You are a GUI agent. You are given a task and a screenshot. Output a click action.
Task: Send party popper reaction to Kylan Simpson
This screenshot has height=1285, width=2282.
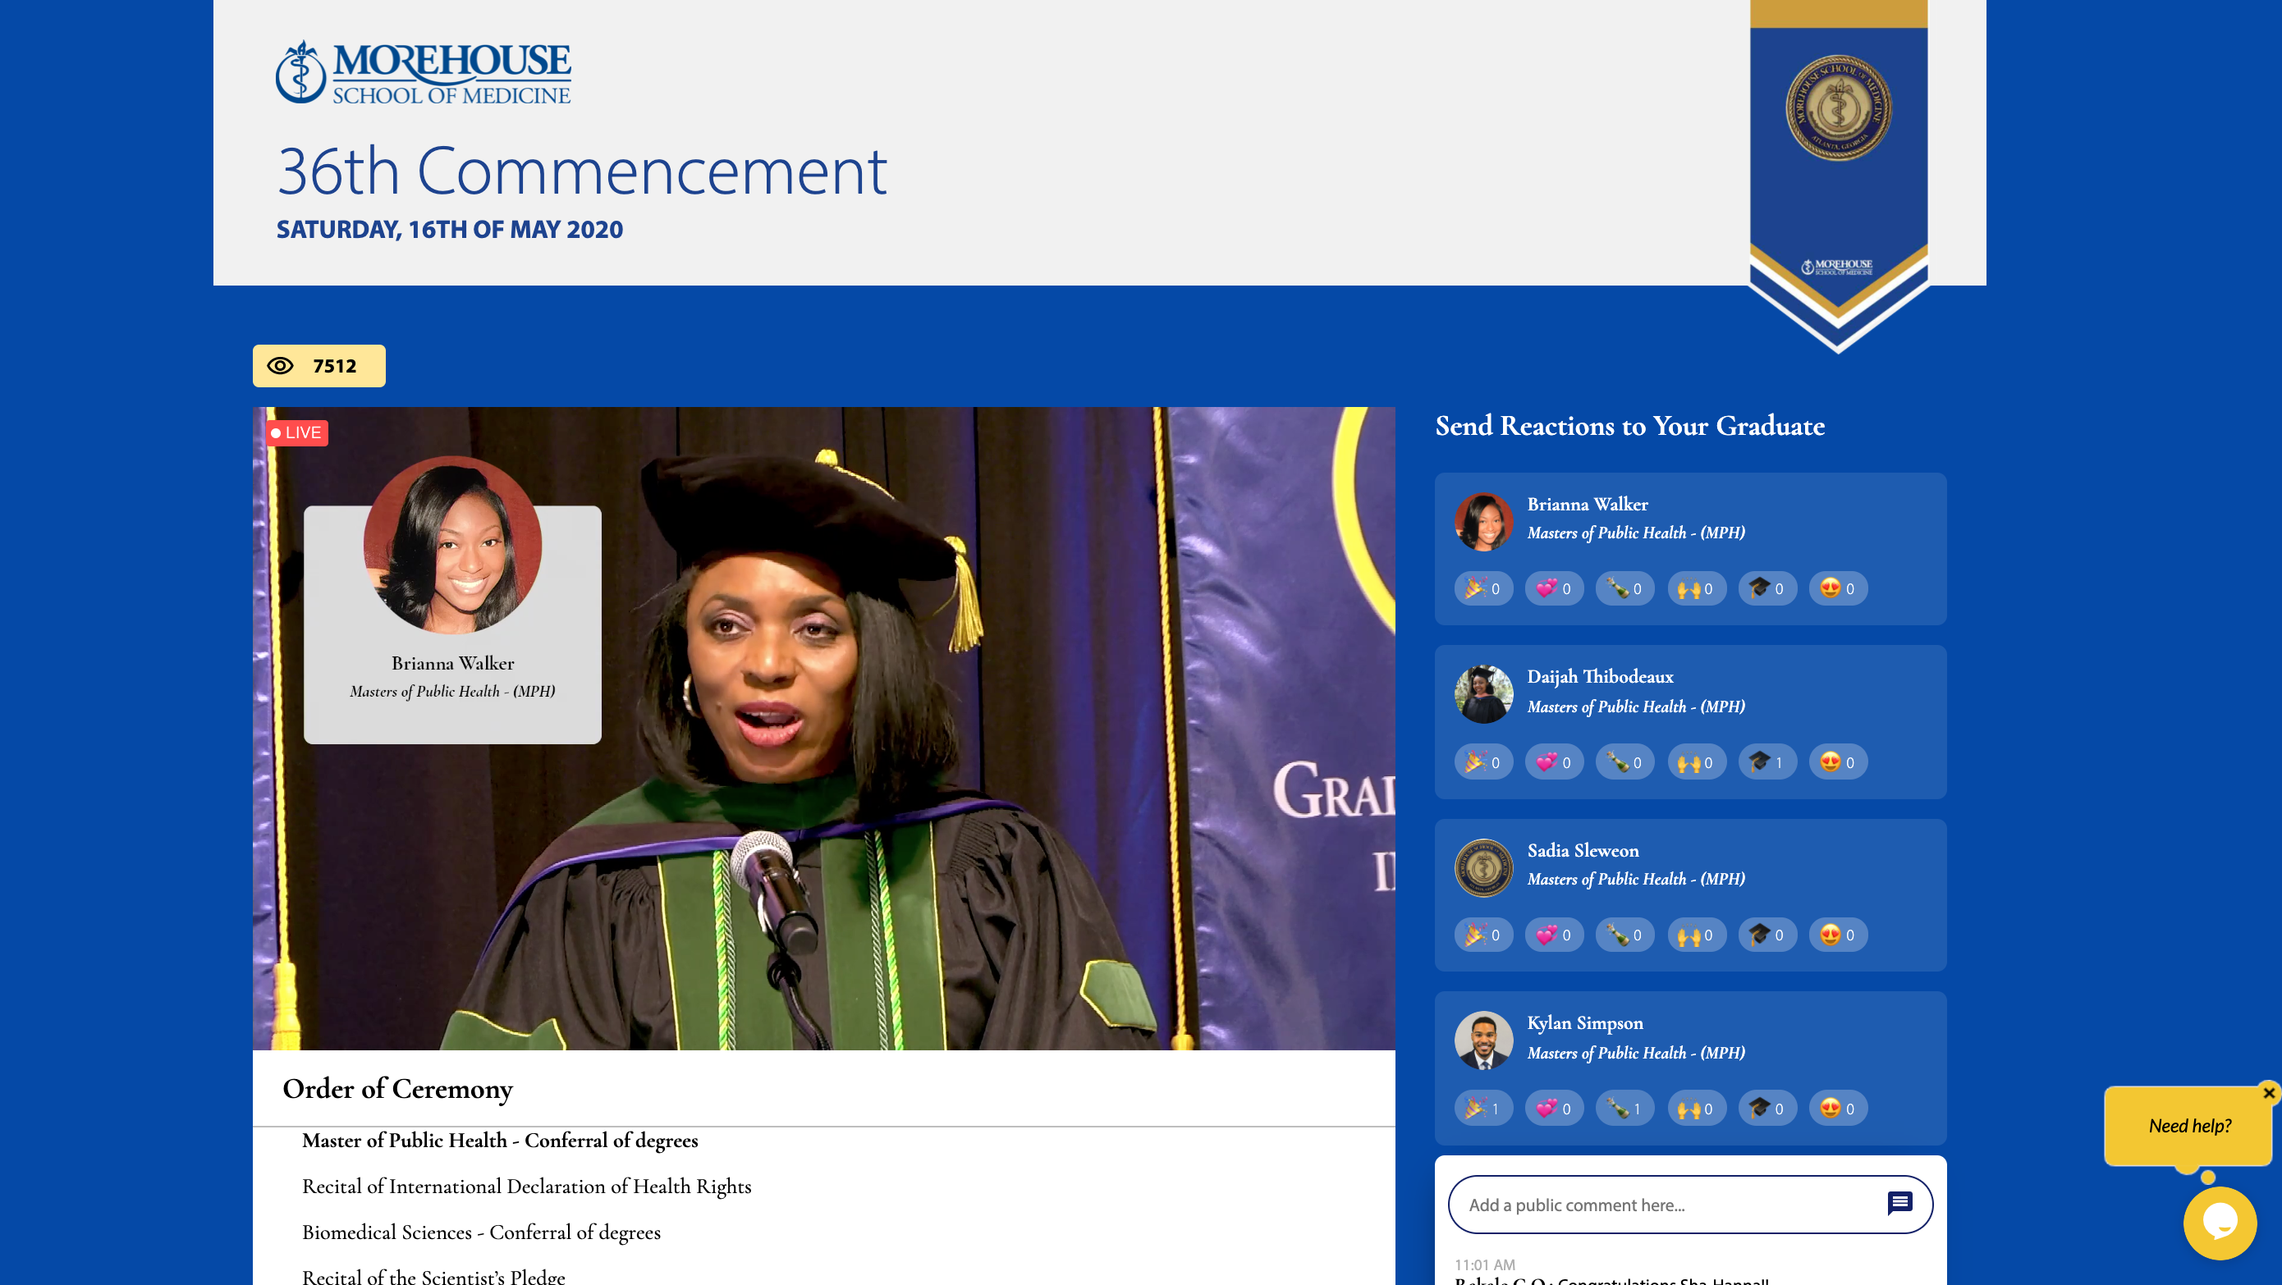(x=1483, y=1109)
